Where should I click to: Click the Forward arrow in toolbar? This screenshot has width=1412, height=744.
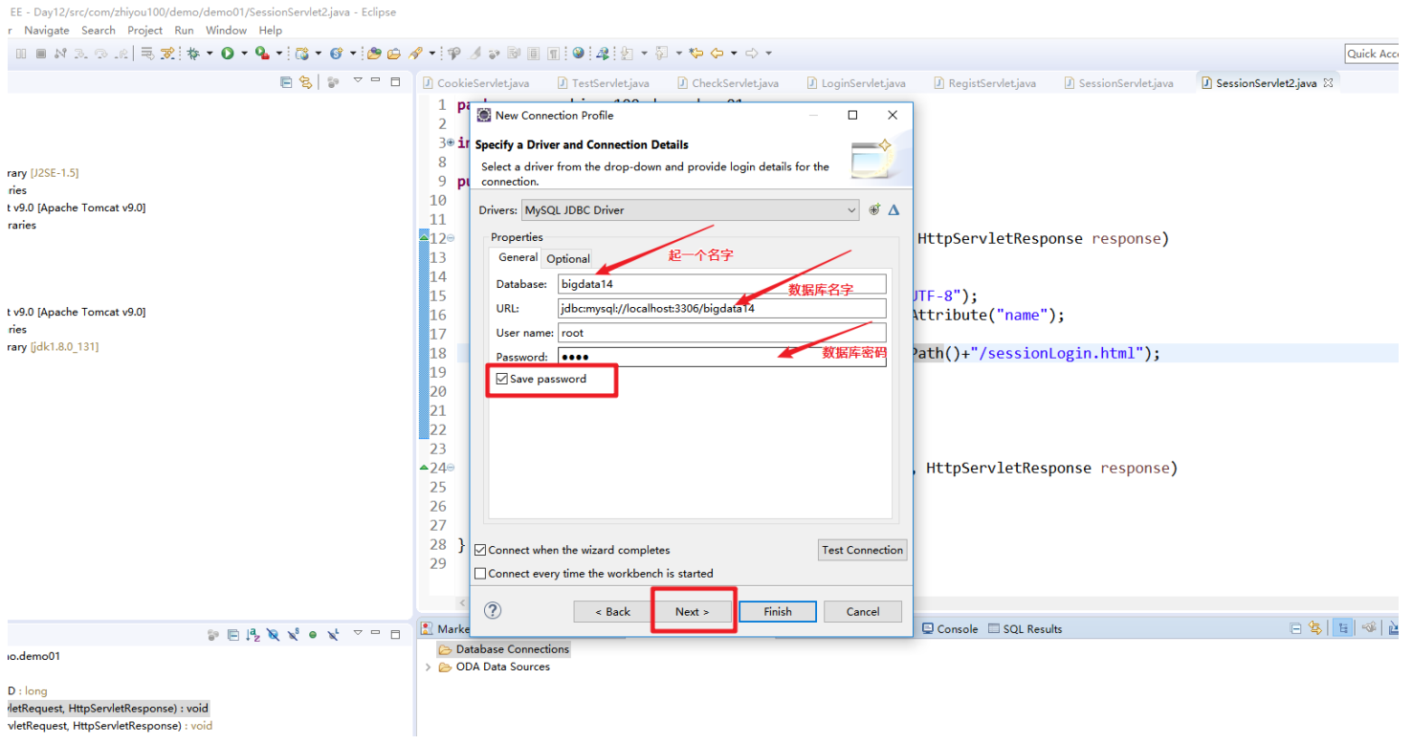[751, 54]
